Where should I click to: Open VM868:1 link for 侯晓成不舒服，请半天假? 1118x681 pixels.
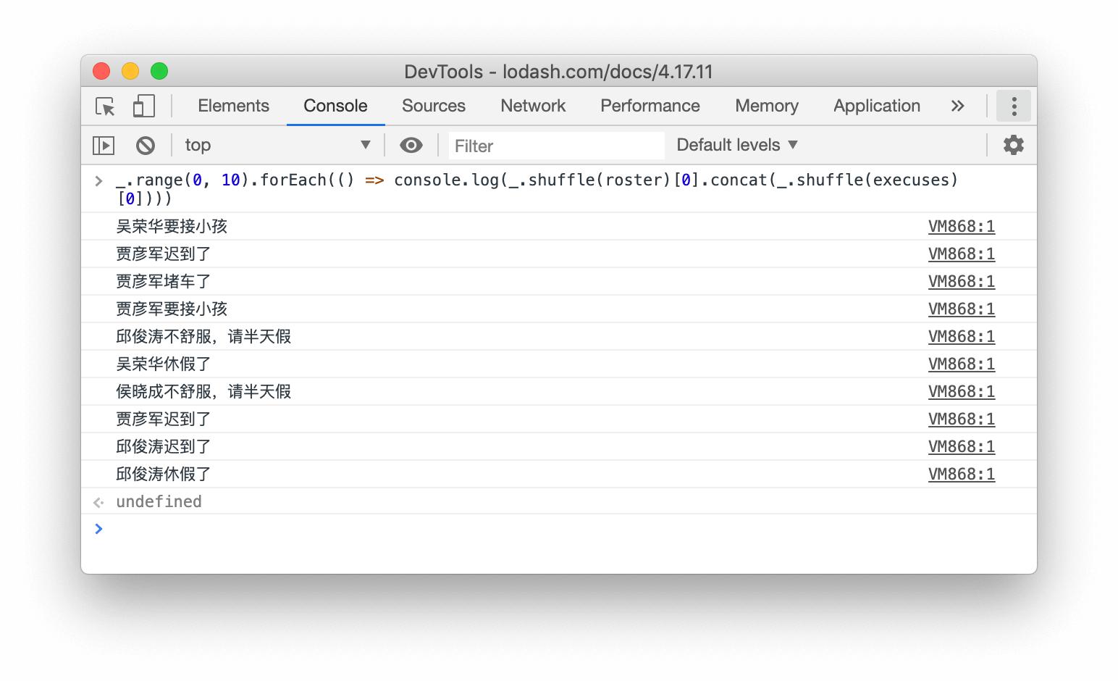pos(962,392)
